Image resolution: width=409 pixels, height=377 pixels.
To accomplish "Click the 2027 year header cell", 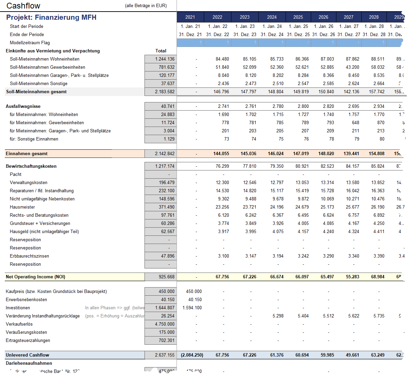I will 349,17.
